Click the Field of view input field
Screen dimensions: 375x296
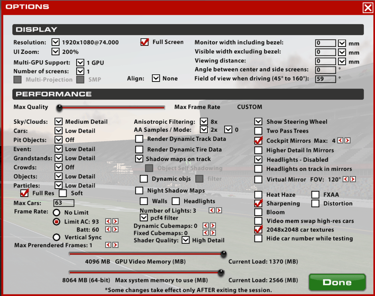pyautogui.click(x=326, y=79)
